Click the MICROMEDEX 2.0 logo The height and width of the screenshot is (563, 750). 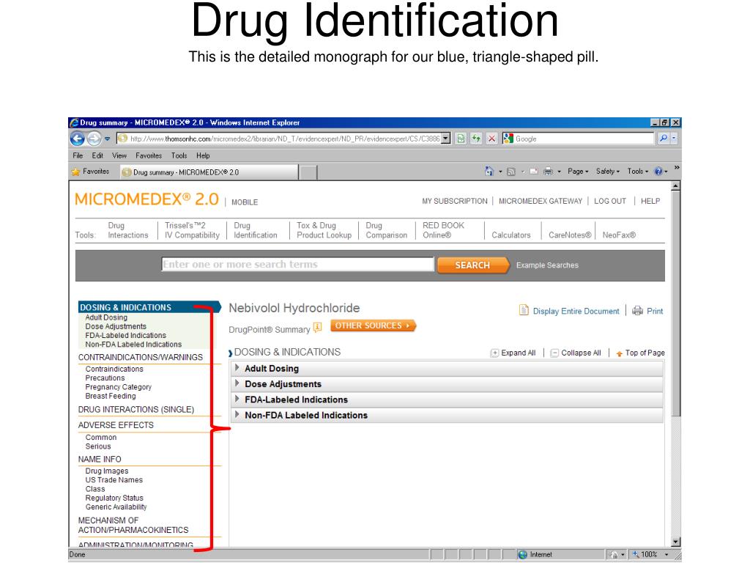(x=146, y=199)
